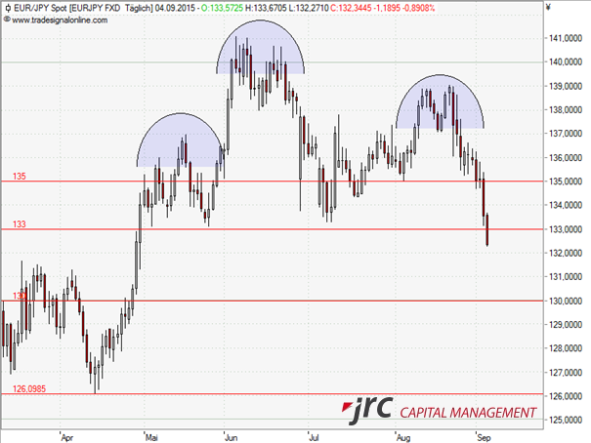Select the left shoulder semicircle near Mai

[x=181, y=141]
